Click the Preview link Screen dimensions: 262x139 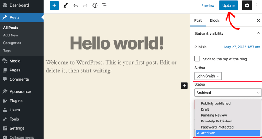[x=208, y=5]
